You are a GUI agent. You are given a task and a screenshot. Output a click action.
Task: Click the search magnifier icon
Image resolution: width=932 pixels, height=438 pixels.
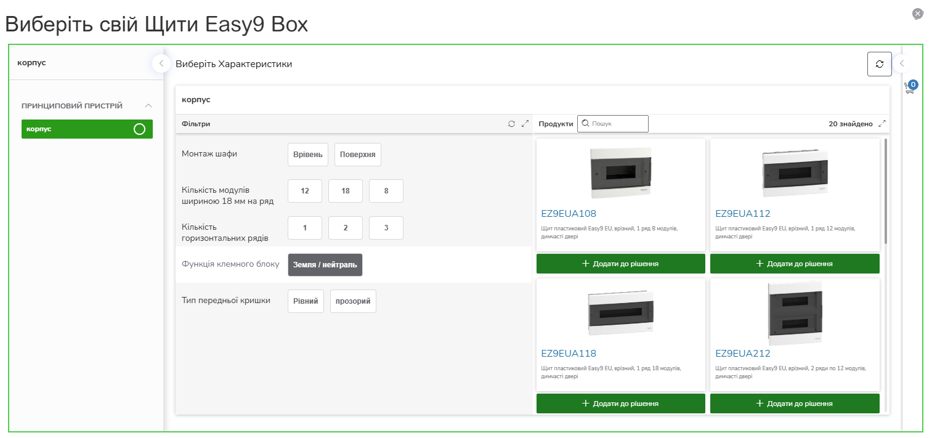[x=586, y=123]
